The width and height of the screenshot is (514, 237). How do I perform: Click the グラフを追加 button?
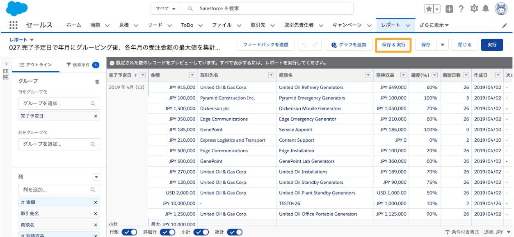point(349,45)
